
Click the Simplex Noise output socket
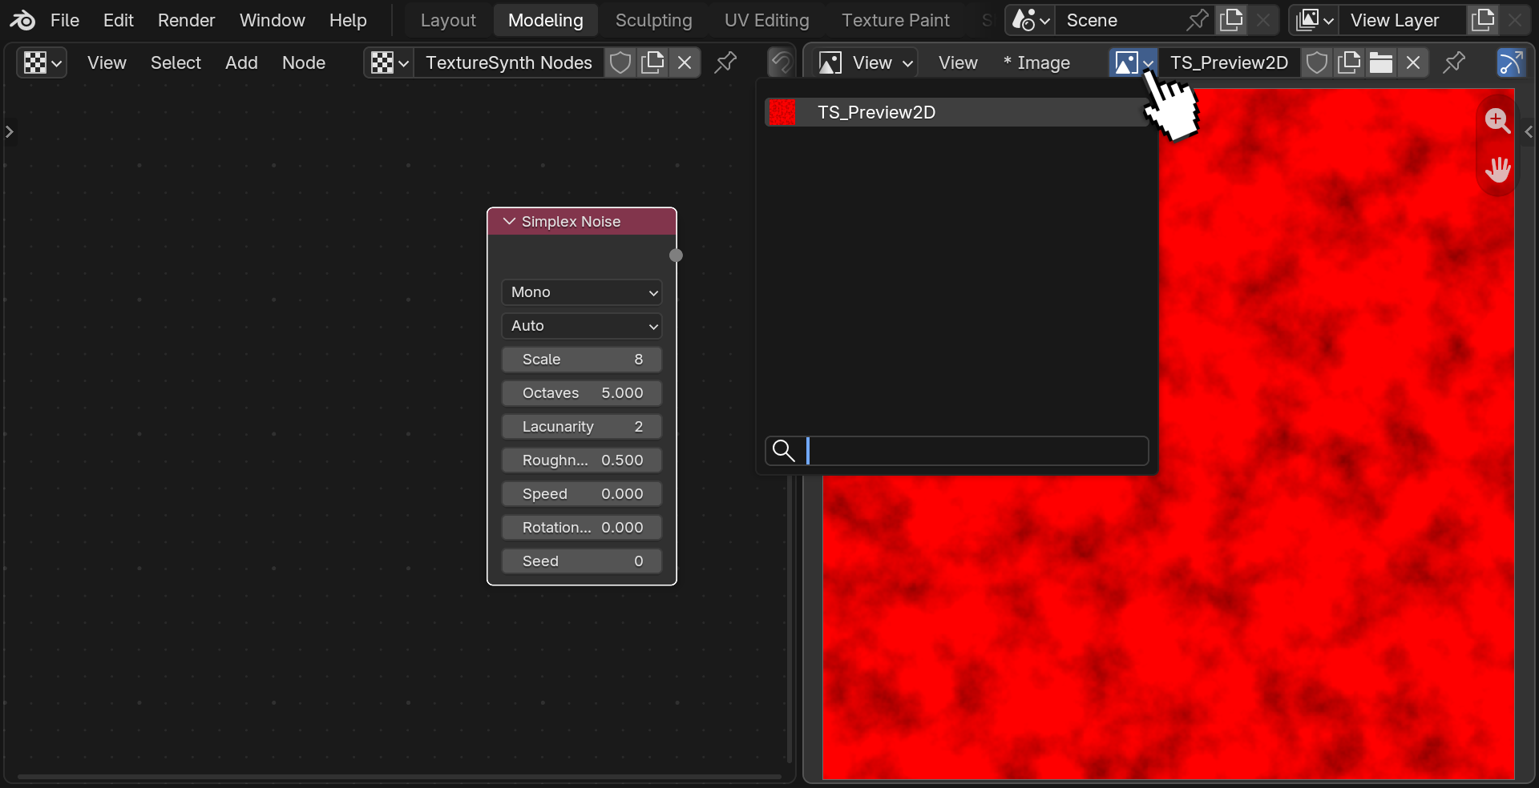[x=676, y=255]
